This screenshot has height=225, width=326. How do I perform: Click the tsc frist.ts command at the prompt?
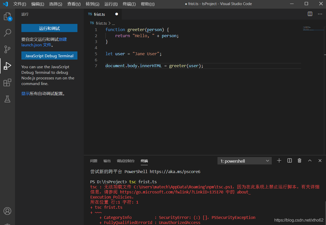[143, 182]
